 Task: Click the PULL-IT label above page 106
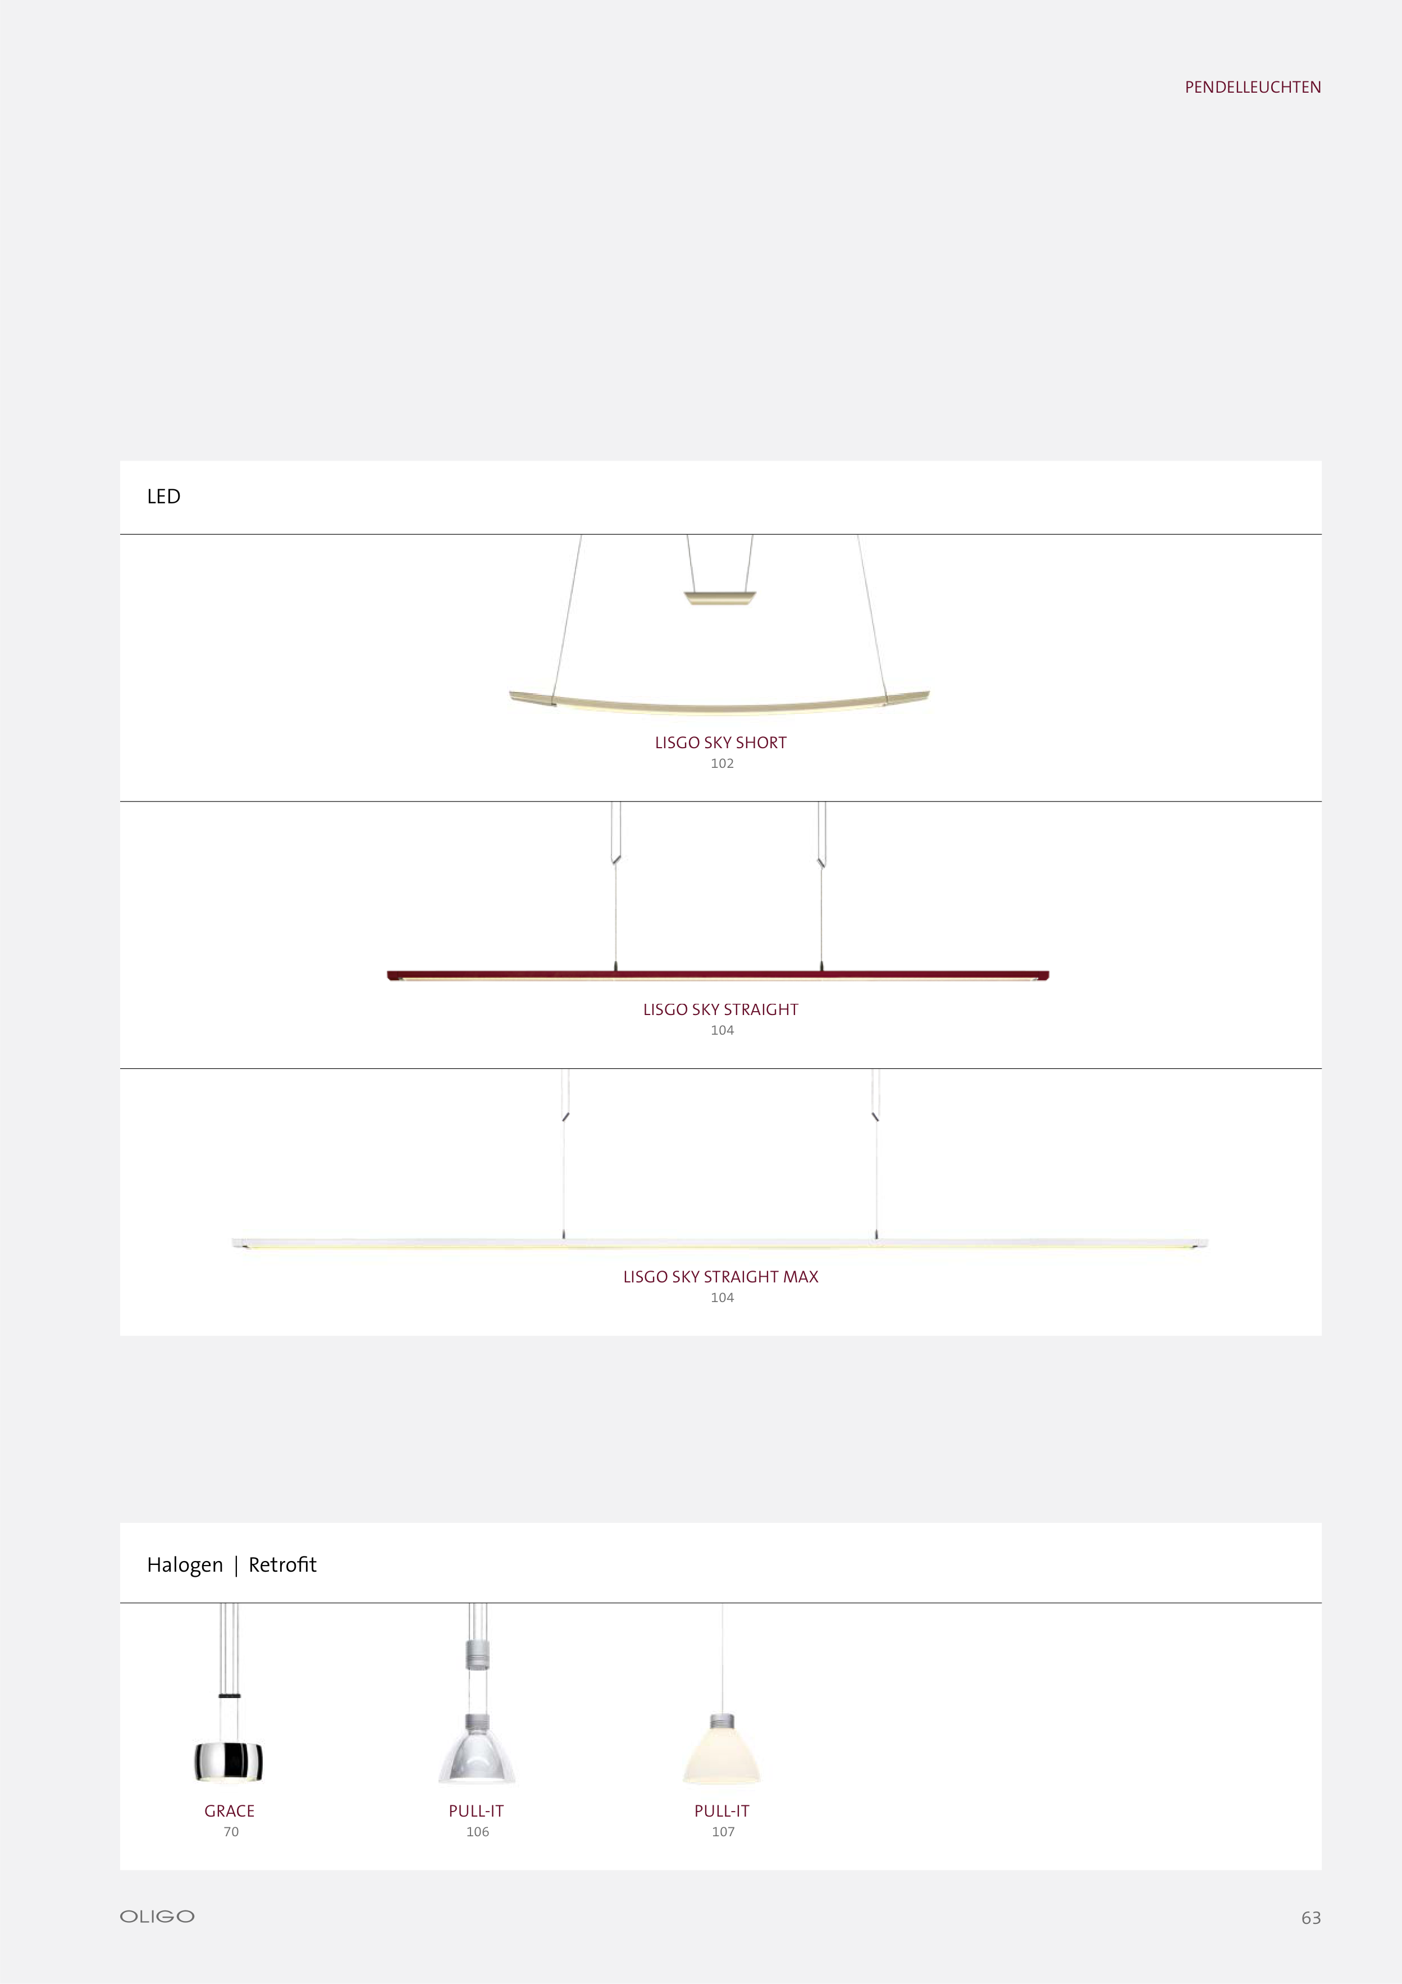[x=476, y=1811]
